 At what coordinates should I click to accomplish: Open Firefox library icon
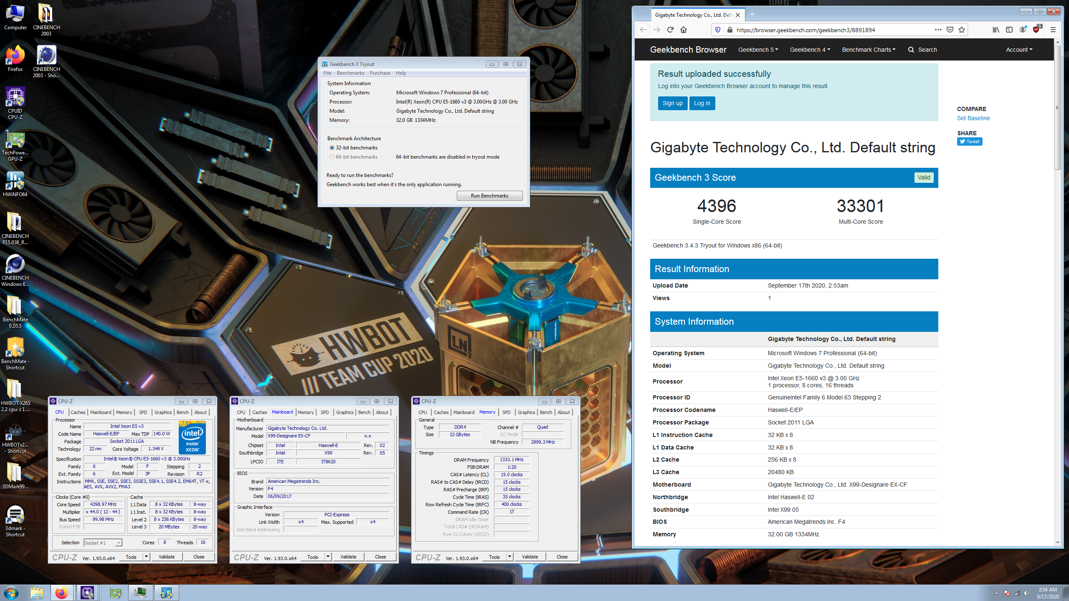tap(996, 30)
